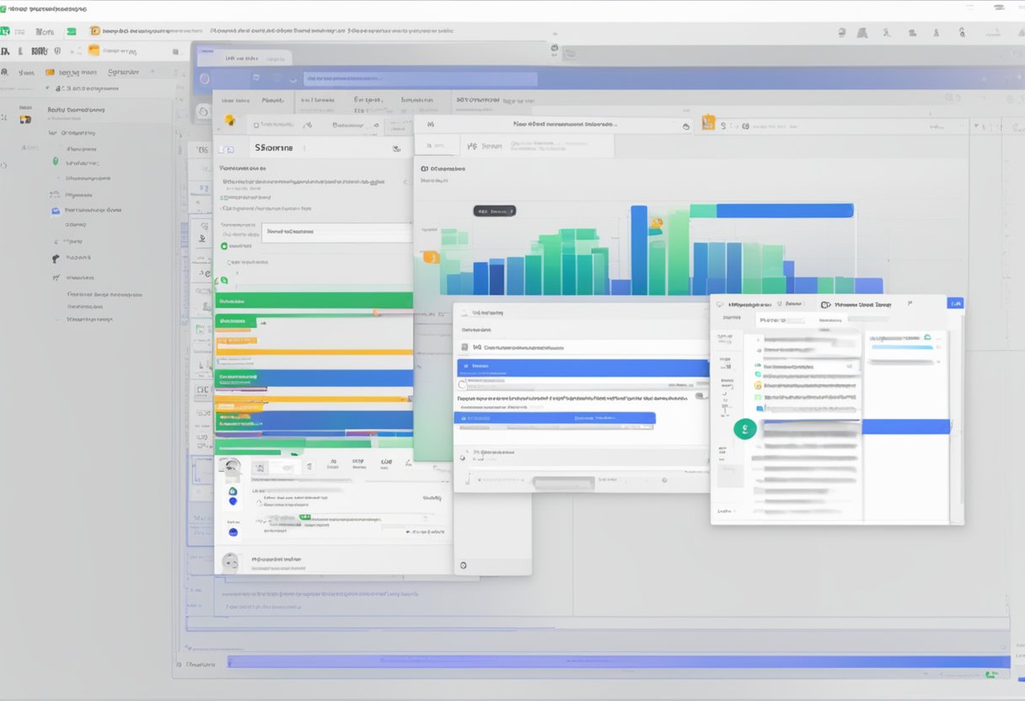The width and height of the screenshot is (1025, 701).
Task: Expand the Ssionine header options on the right
Action: pyautogui.click(x=396, y=149)
